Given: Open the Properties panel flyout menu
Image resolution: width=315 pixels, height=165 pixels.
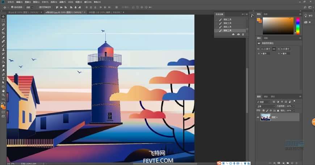Looking at the screenshot, I should pyautogui.click(x=300, y=38).
